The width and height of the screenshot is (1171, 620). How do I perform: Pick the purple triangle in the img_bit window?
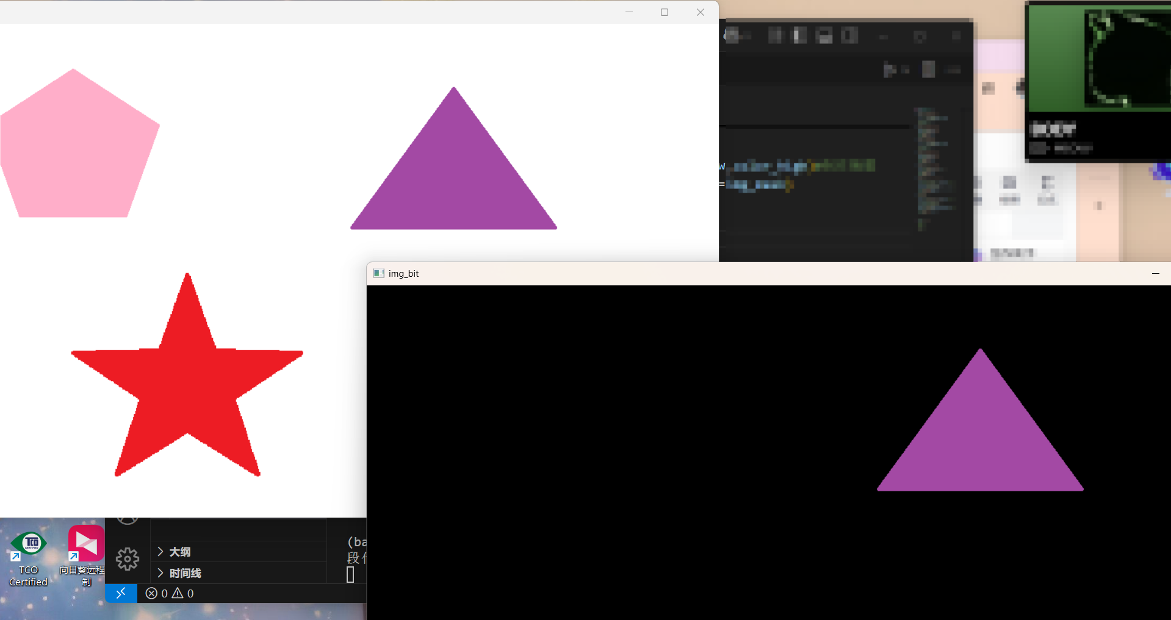coord(980,436)
